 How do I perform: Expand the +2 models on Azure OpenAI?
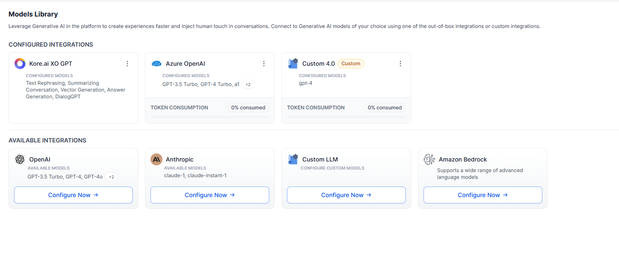tap(248, 84)
